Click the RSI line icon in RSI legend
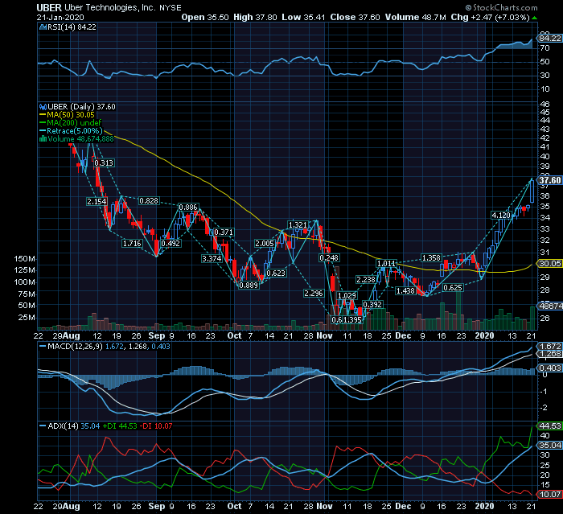 click(x=43, y=27)
